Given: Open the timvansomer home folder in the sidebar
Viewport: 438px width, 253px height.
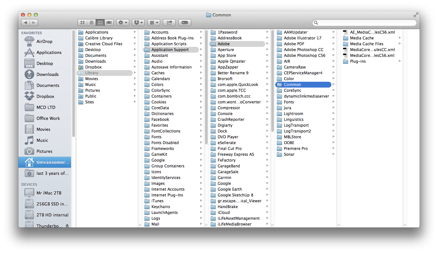Looking at the screenshot, I should (45, 162).
